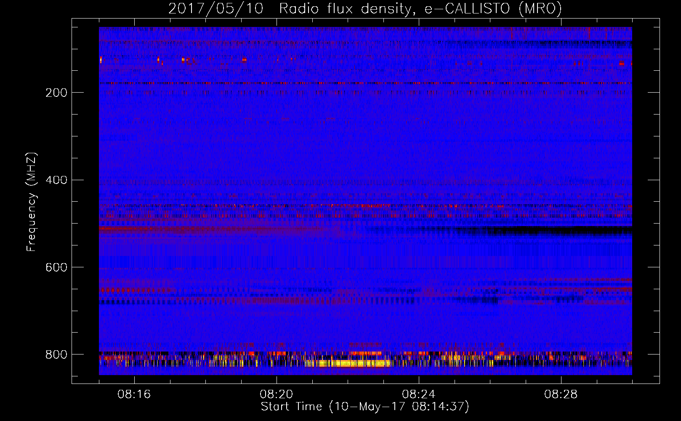Viewport: 681px width, 421px height.
Task: Click the 800 frequency tick label
Action: (56, 354)
